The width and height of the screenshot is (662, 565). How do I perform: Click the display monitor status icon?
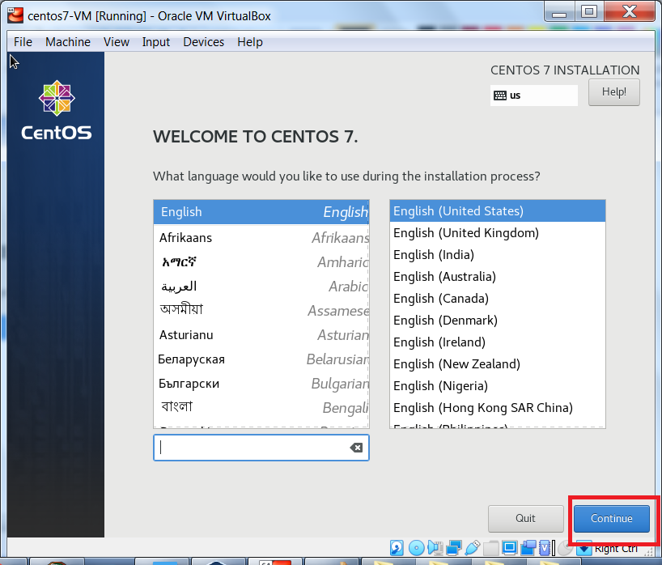tap(510, 548)
